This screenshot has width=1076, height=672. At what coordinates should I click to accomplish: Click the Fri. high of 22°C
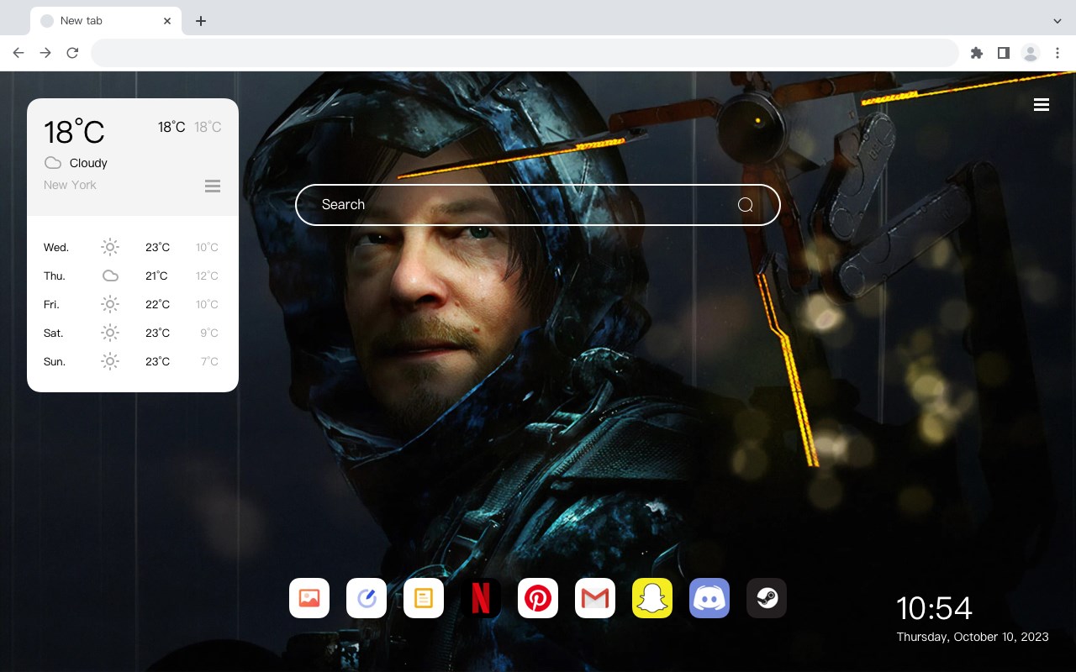(x=157, y=304)
